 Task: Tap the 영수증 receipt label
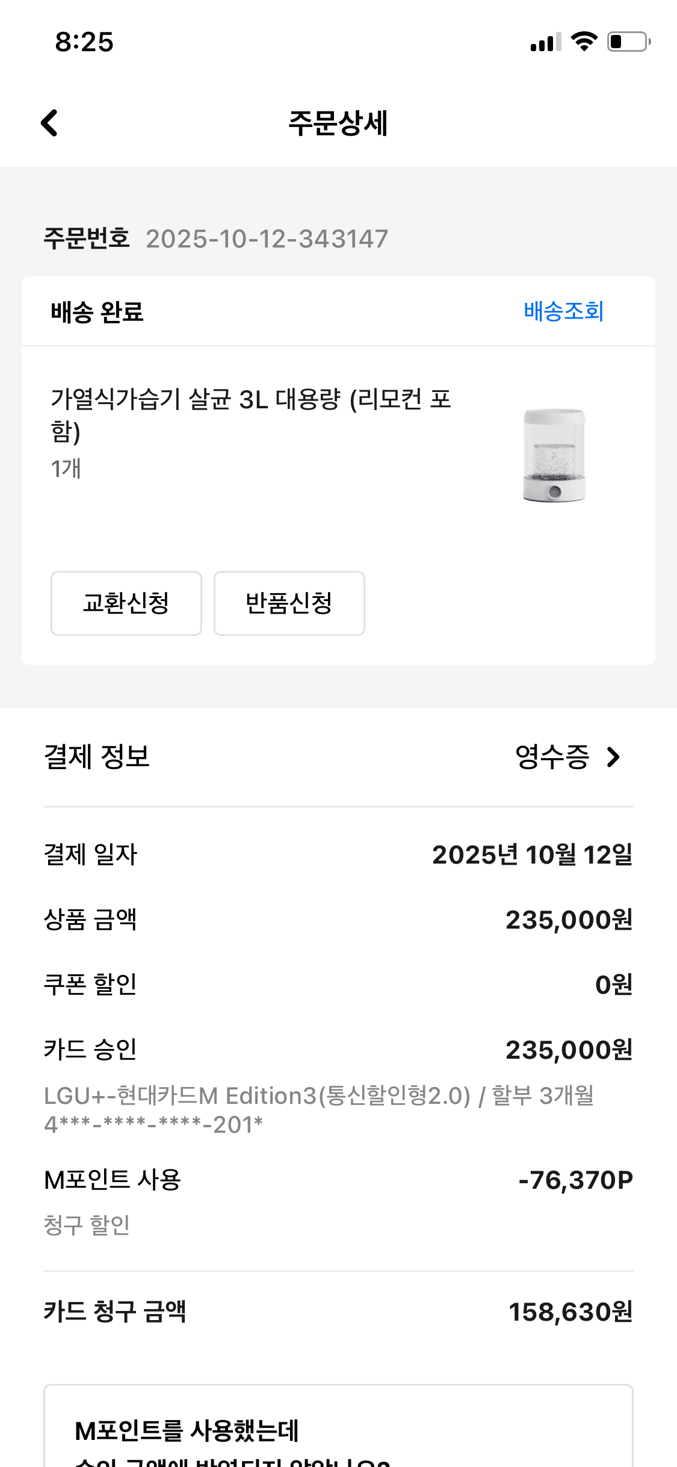point(552,757)
